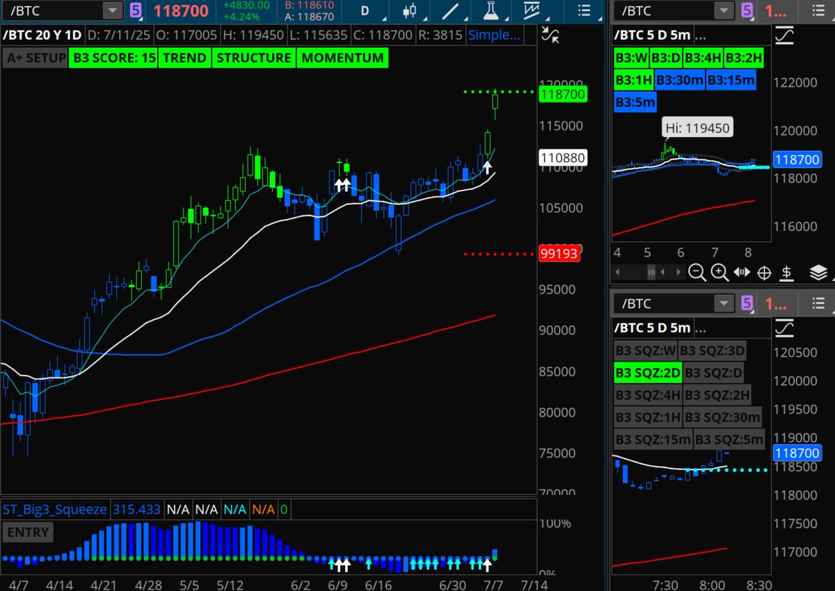This screenshot has width=835, height=591.
Task: Click the B3:5m label
Action: pos(635,103)
